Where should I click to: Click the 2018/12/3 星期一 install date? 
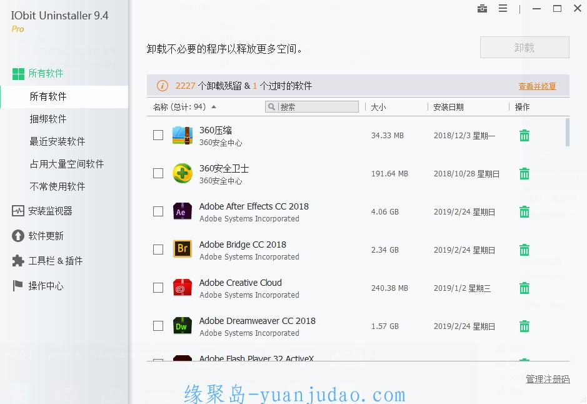coord(464,136)
